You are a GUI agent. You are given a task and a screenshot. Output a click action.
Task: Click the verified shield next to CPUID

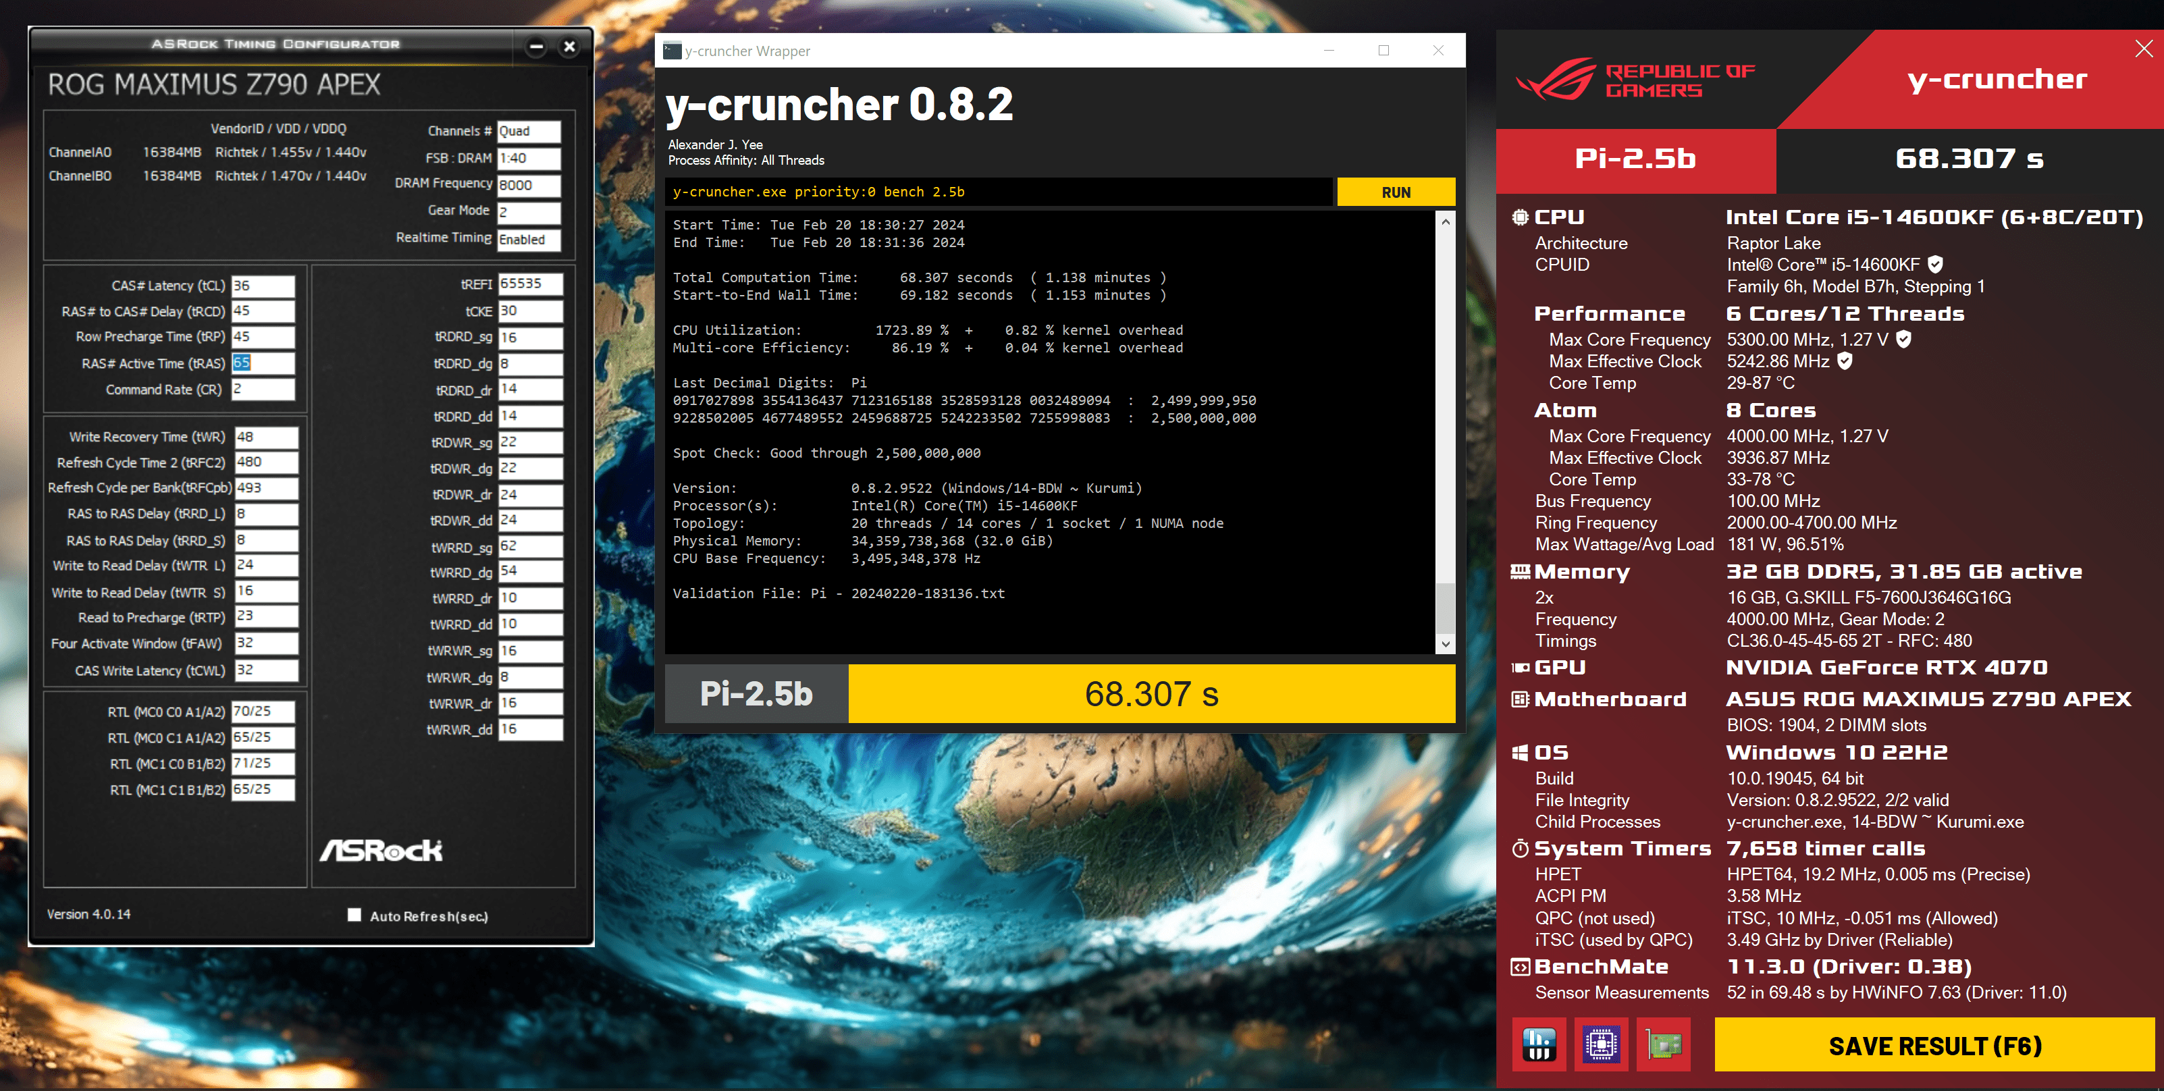[1936, 265]
